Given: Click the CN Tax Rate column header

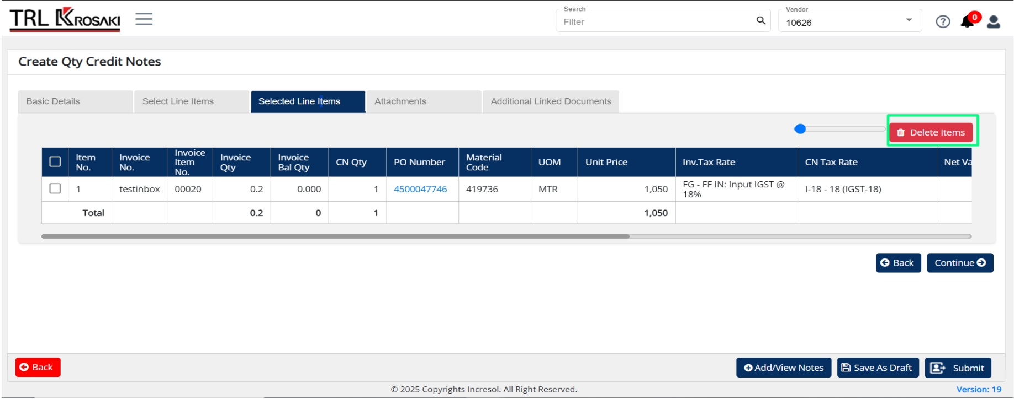Looking at the screenshot, I should (x=867, y=162).
